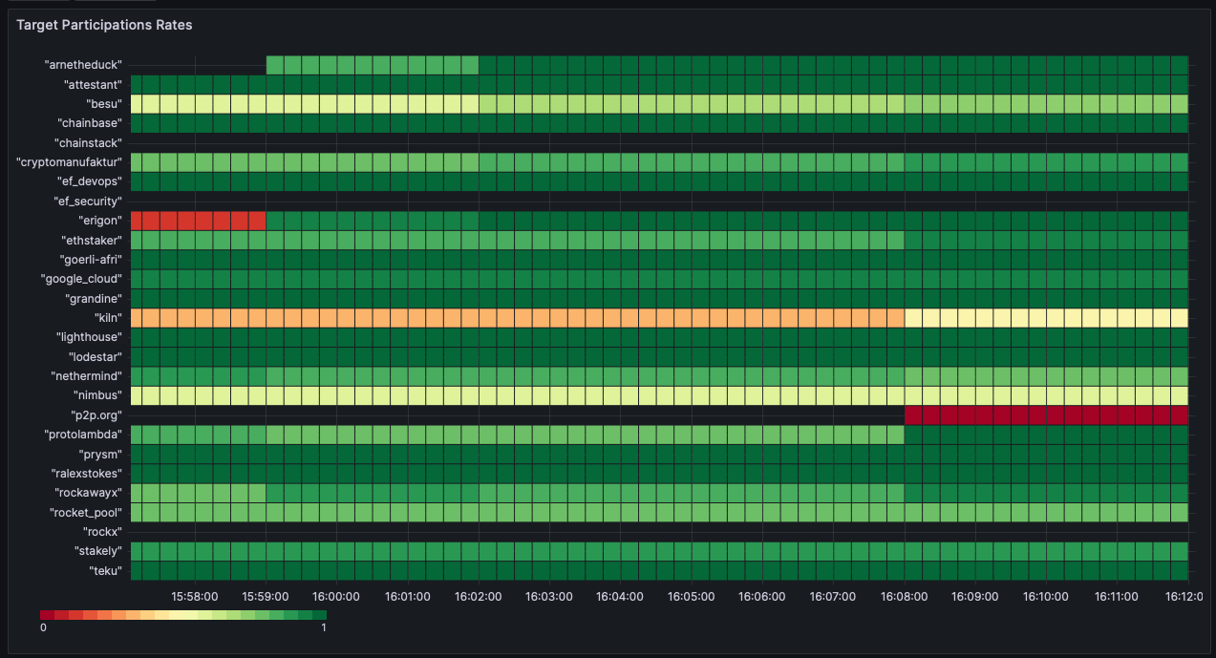Click the legend maximum value "1"
This screenshot has height=658, width=1216.
324,628
